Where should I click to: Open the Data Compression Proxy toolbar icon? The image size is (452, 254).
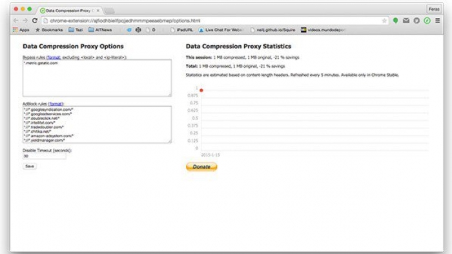[427, 21]
